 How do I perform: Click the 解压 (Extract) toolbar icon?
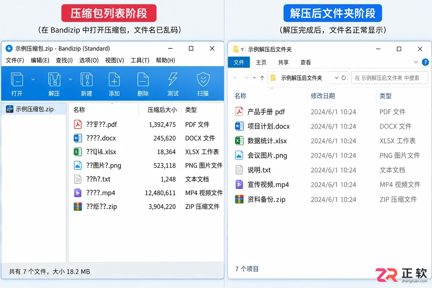54,80
